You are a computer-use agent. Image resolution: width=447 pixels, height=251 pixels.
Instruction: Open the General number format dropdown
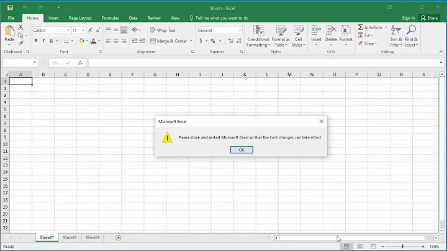tap(240, 30)
